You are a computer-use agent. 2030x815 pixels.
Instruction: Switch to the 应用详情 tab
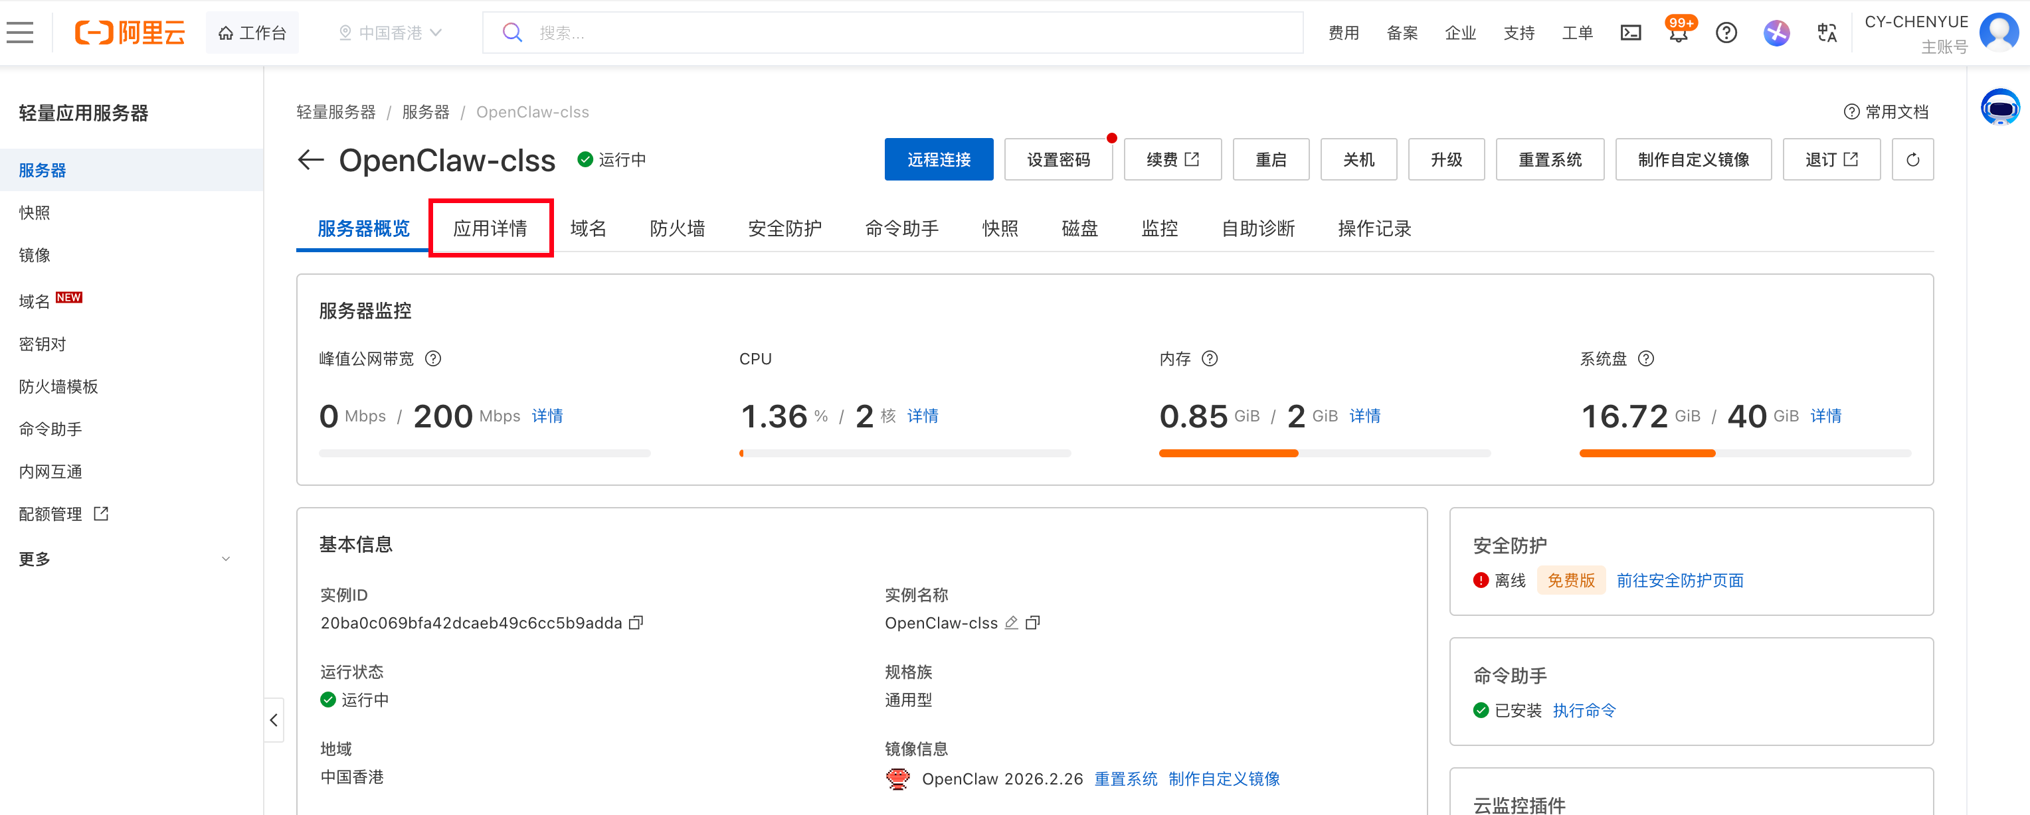click(x=490, y=228)
